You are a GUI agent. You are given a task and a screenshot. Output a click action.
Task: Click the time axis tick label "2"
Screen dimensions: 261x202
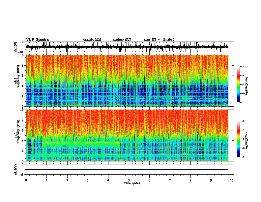pyautogui.click(x=67, y=180)
